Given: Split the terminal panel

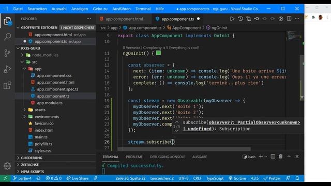Looking at the screenshot, I should 273,157.
